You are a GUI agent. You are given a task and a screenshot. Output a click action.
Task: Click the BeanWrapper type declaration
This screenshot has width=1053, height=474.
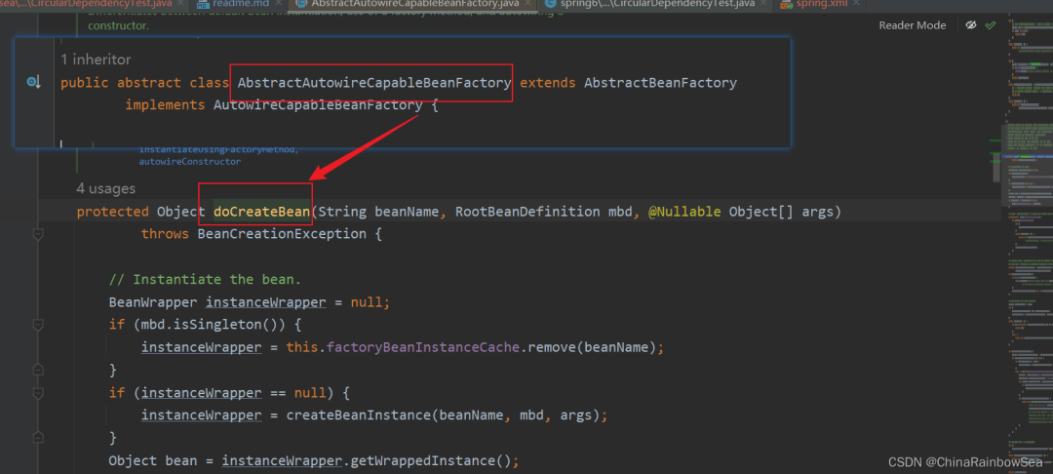[153, 302]
